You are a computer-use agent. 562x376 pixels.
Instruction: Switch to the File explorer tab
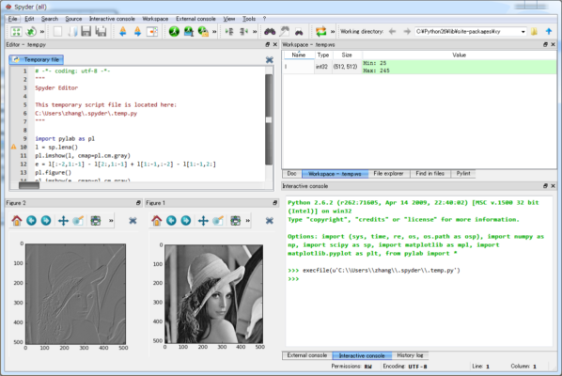click(x=388, y=174)
